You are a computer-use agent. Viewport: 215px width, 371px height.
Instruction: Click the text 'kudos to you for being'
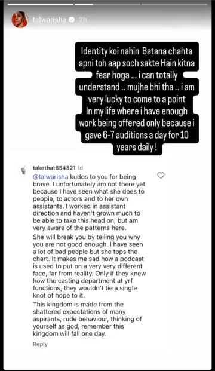pyautogui.click(x=103, y=177)
